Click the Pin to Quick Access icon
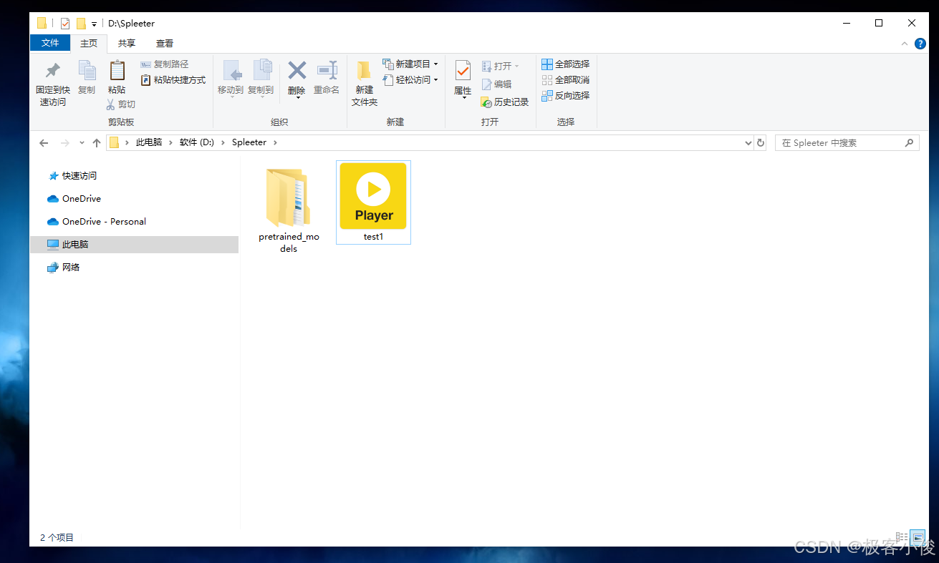Viewport: 939px width, 563px height. click(x=52, y=71)
